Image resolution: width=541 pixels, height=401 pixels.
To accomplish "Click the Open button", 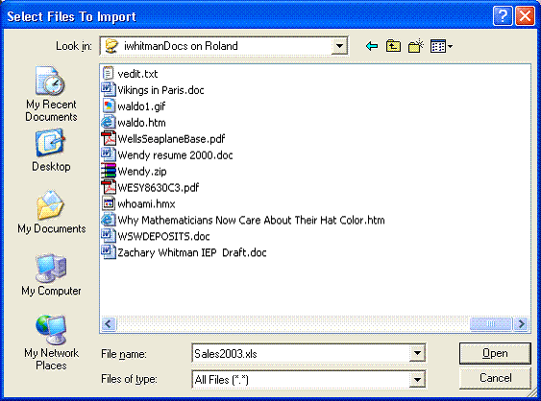I will (495, 353).
